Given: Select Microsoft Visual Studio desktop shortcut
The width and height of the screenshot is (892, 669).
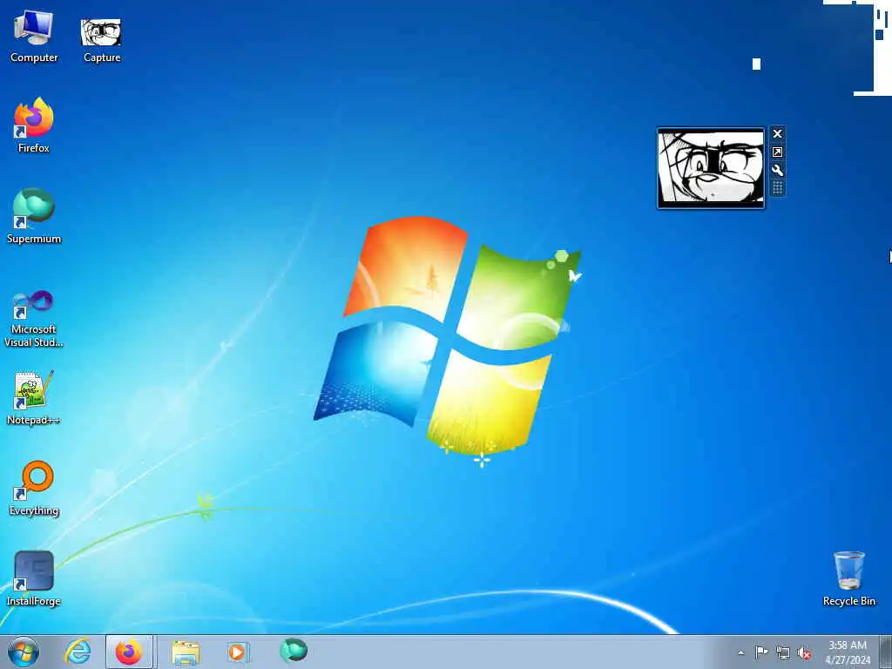Looking at the screenshot, I should point(34,319).
